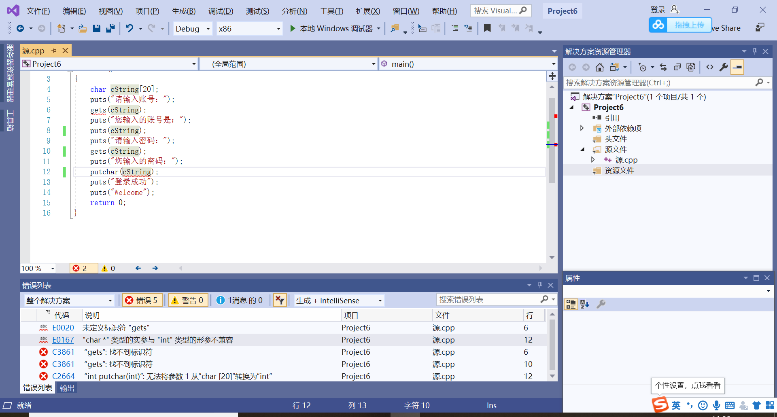Click Show All Files icon in Solution Explorer
Screen dimensions: 777x417
(691, 67)
